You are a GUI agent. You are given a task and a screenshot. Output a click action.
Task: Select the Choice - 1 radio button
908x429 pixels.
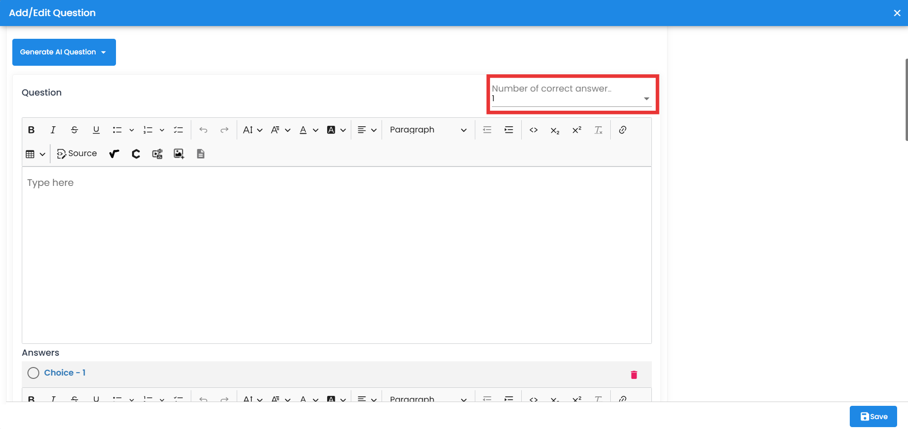[x=33, y=373]
